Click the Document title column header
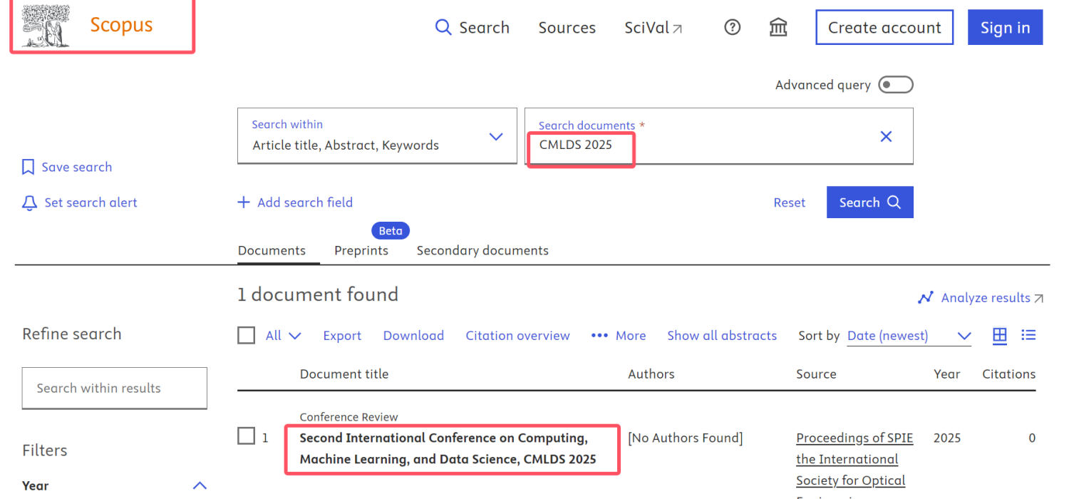 coord(344,374)
